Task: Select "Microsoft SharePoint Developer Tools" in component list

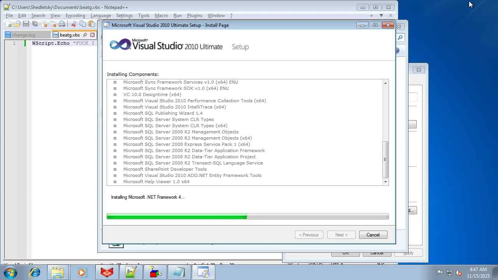Action: tap(165, 169)
